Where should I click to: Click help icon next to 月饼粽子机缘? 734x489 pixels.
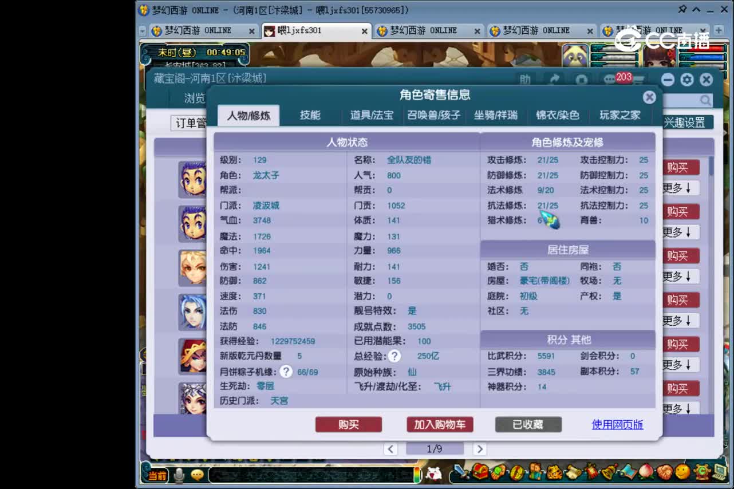click(x=286, y=372)
